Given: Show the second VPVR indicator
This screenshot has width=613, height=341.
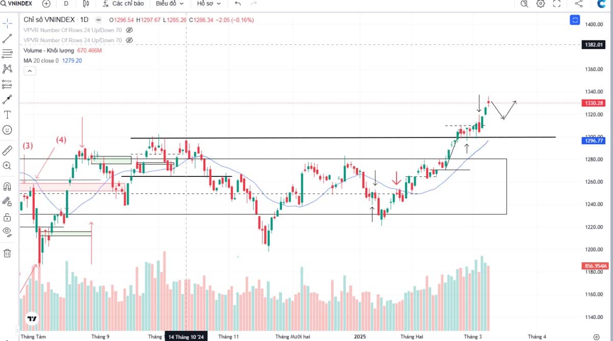Looking at the screenshot, I should pos(129,40).
